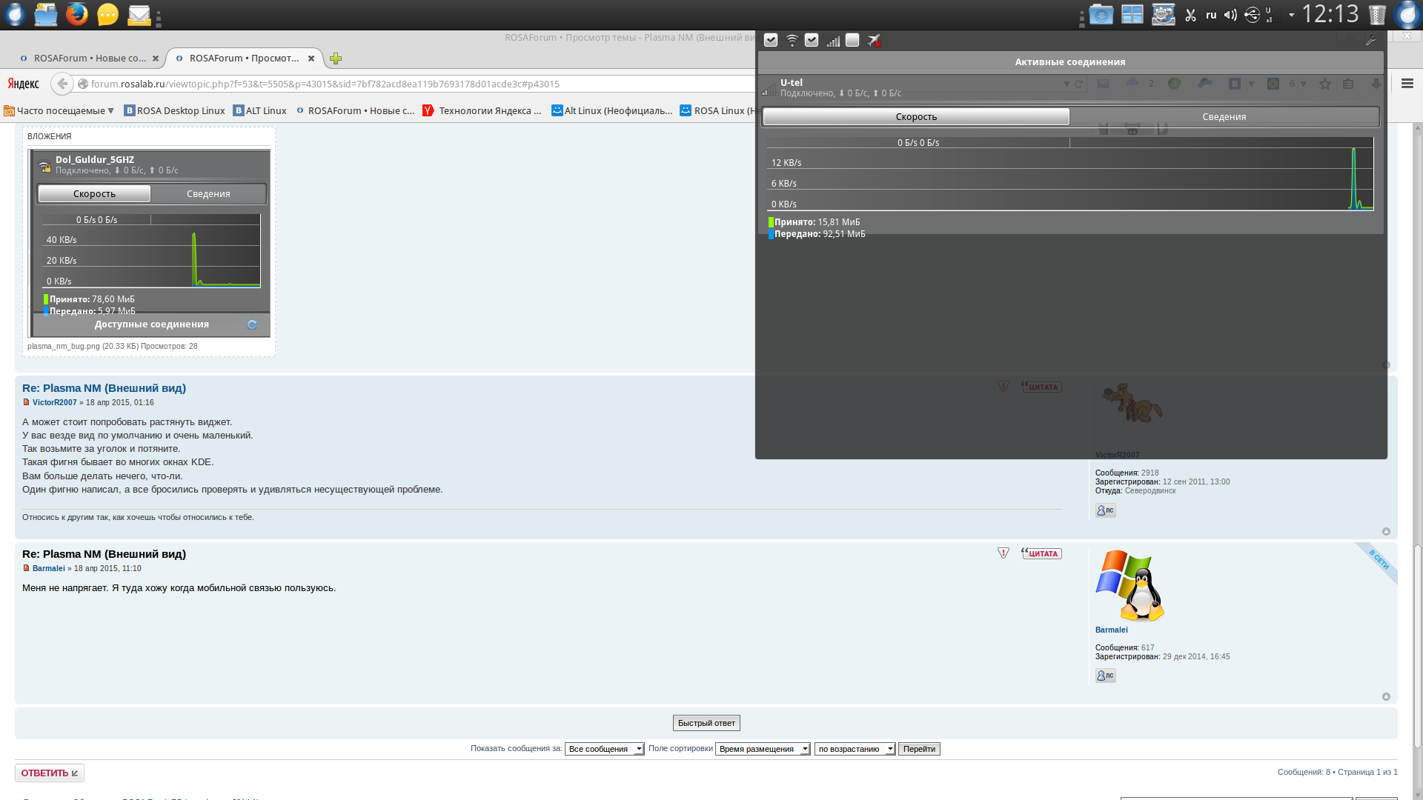1423x800 pixels.
Task: Select the Скорость tab in network popup
Action: [916, 116]
